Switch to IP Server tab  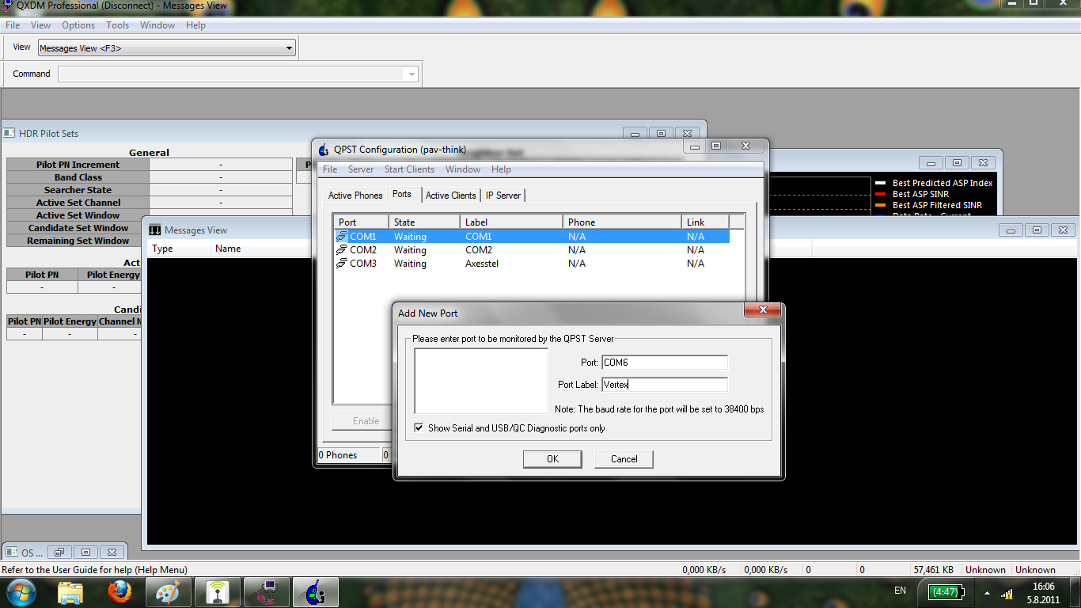[x=503, y=196]
